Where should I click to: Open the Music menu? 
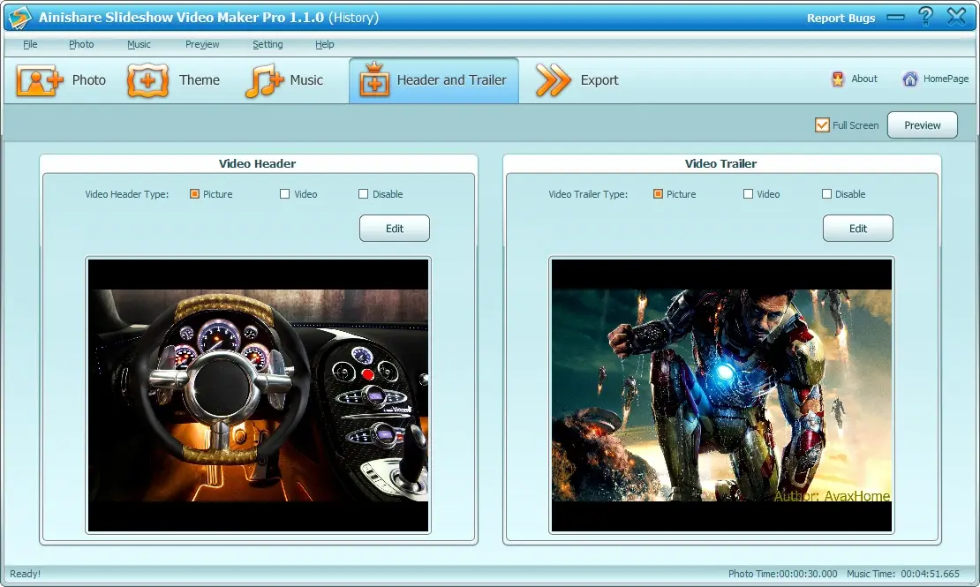[139, 44]
